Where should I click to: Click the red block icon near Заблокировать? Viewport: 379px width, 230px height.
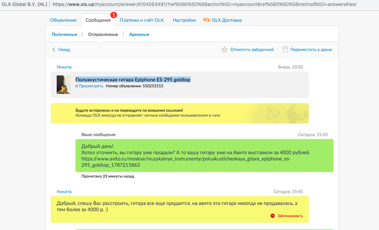272,216
